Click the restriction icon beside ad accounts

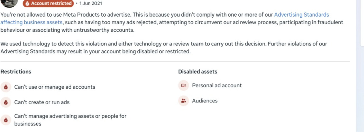point(6,87)
